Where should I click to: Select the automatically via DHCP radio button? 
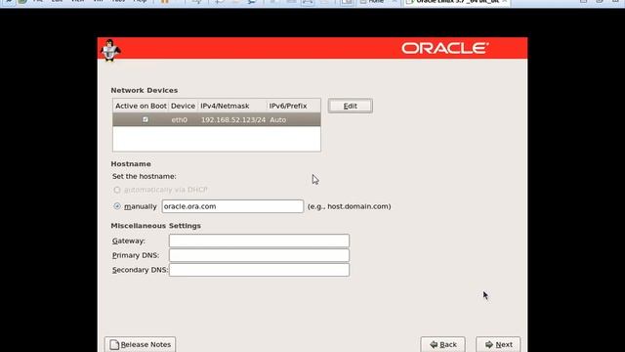pos(117,190)
